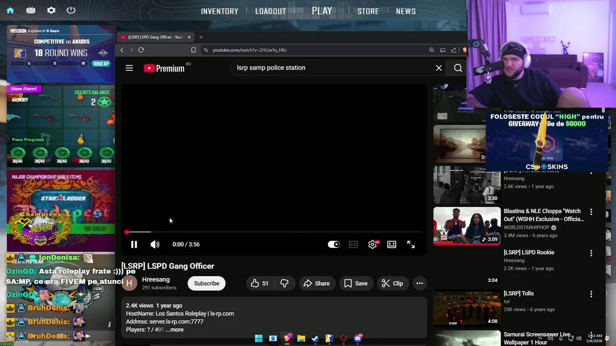The height and width of the screenshot is (346, 616).
Task: Open options for [LSRP] Tolls video
Action: pyautogui.click(x=591, y=294)
